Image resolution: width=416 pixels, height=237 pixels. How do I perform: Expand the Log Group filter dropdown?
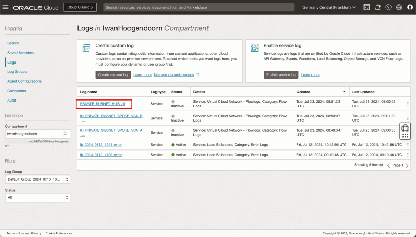tap(37, 179)
